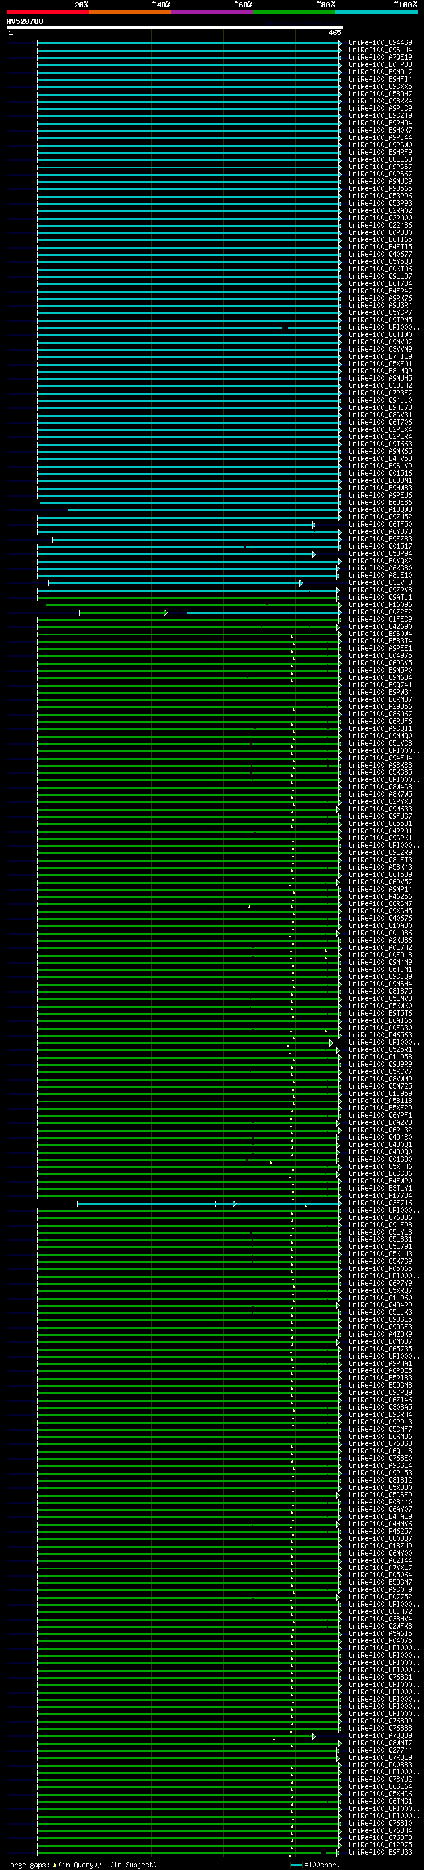Select hit label UniRef100_B9EZ83
Screen dimensions: 424x1870
click(x=380, y=539)
